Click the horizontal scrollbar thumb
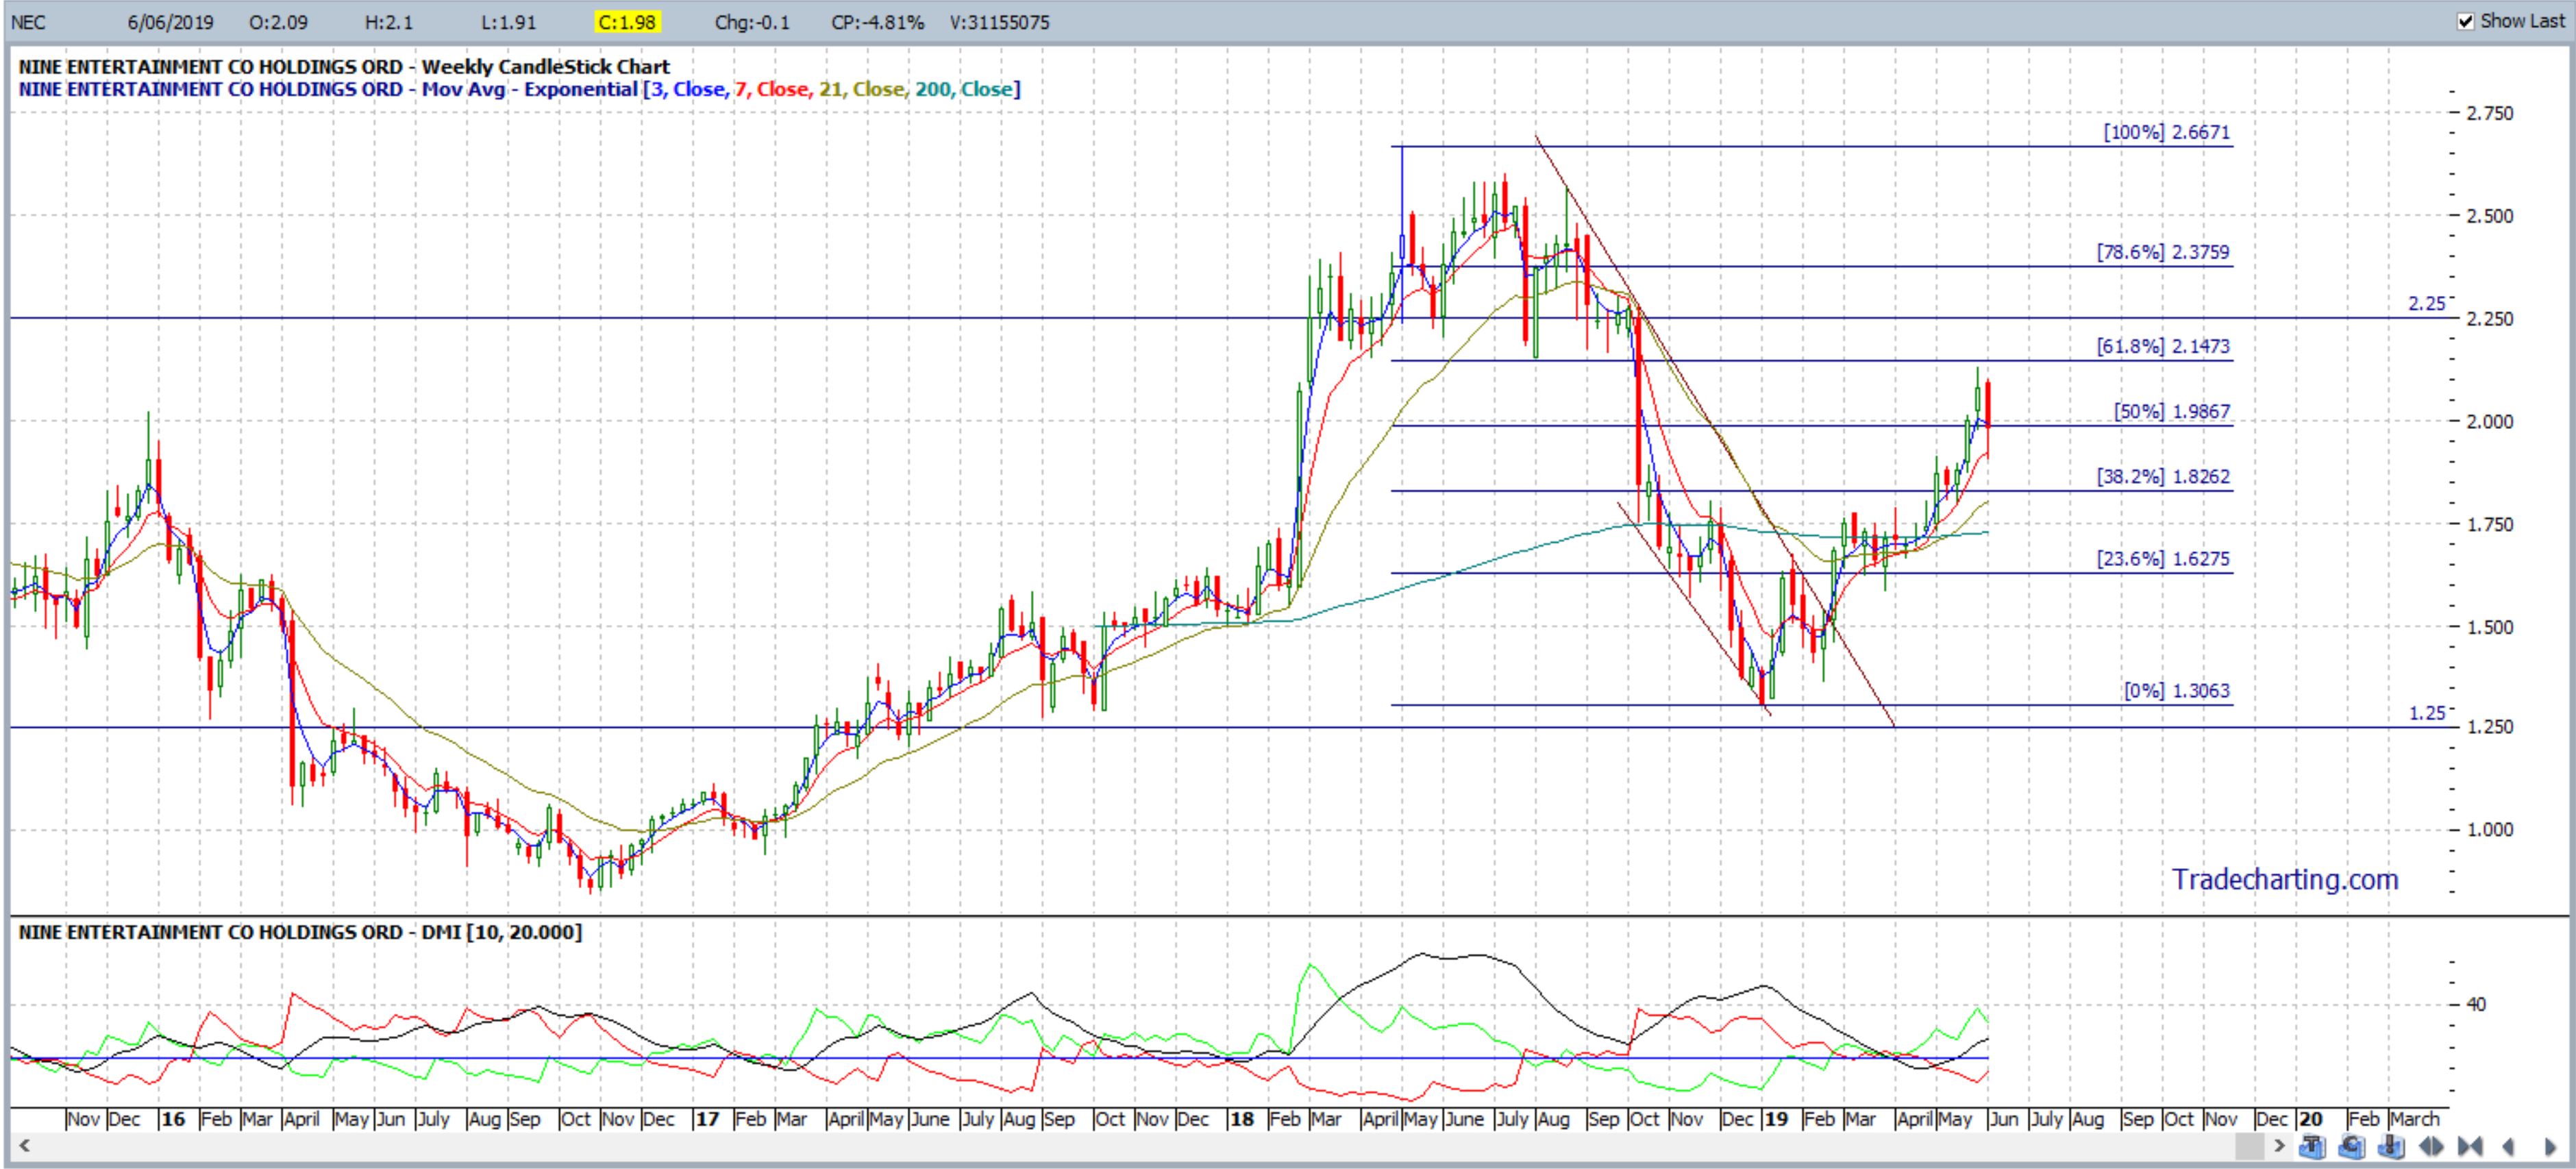This screenshot has height=1169, width=2576. pos(2250,1146)
